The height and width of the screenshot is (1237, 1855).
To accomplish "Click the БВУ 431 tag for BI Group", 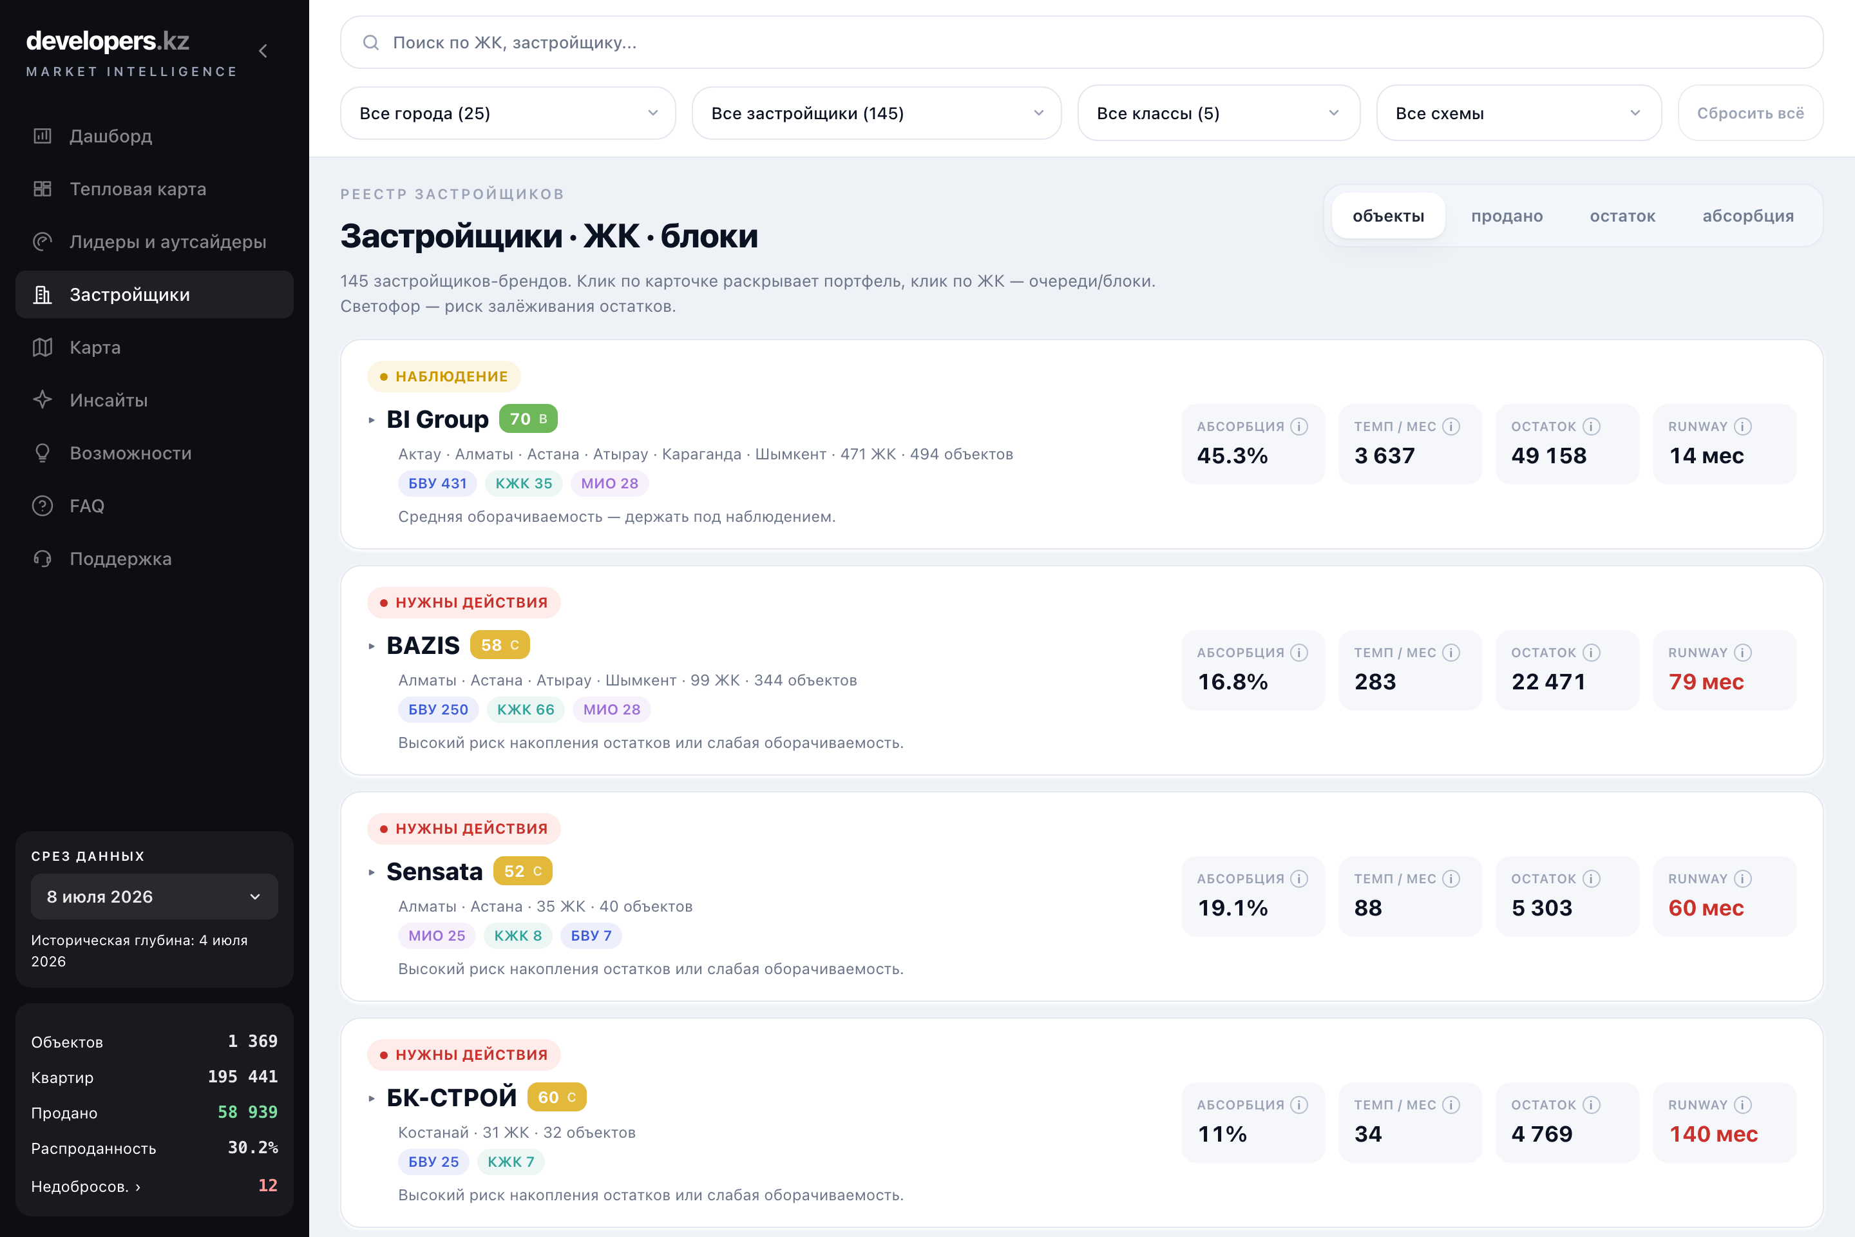I will tap(438, 484).
